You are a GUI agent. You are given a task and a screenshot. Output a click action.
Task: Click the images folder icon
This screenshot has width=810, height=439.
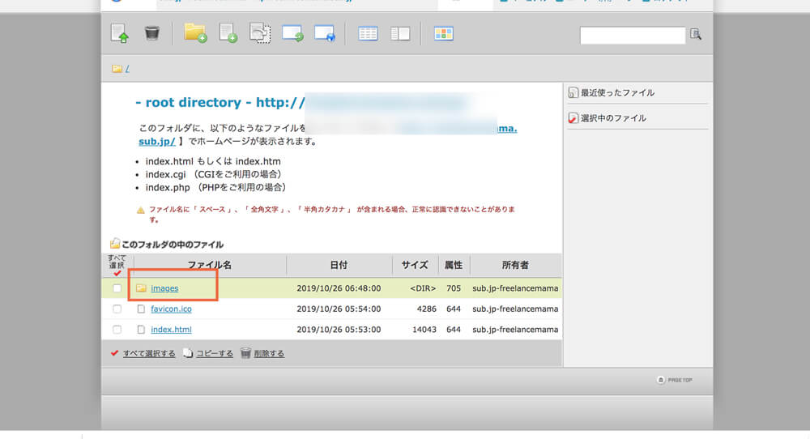point(141,288)
